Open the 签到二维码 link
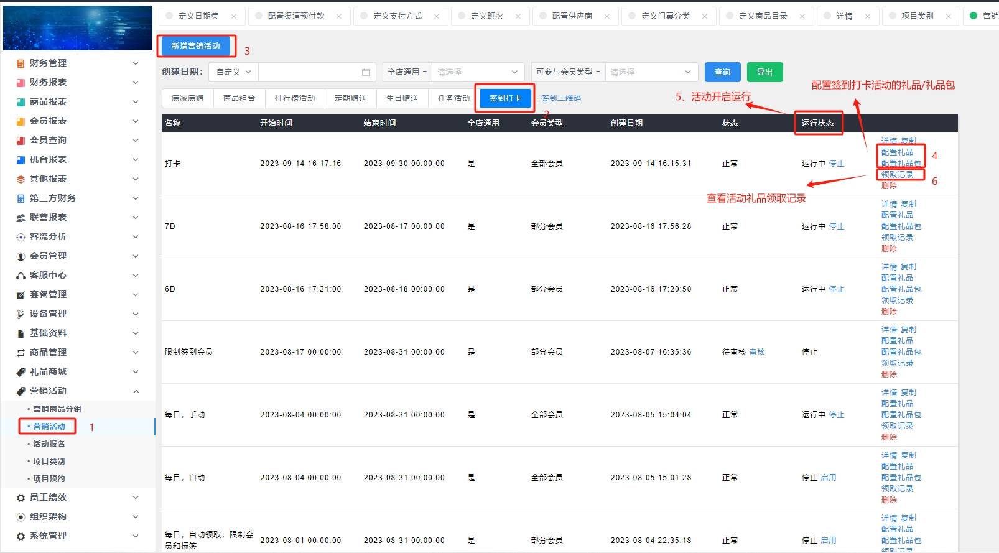999x553 pixels. [561, 98]
